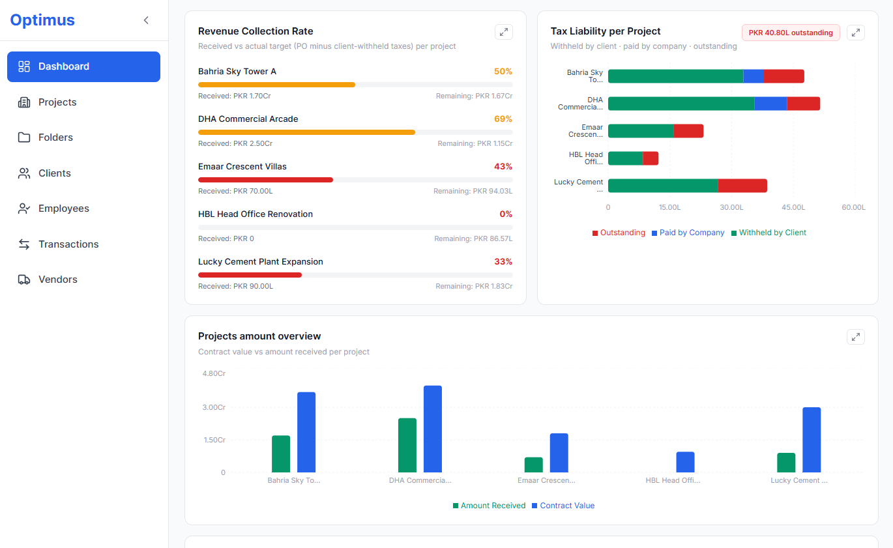Screen dimensions: 893x548
Task: Toggle the Contract Value legend item
Action: [563, 506]
